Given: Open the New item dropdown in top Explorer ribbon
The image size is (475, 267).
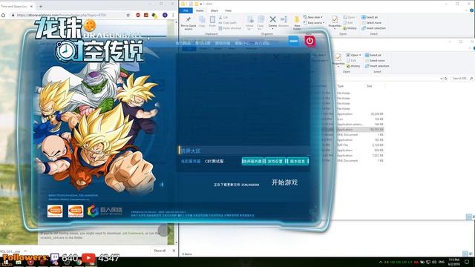Looking at the screenshot, I should click(313, 17).
